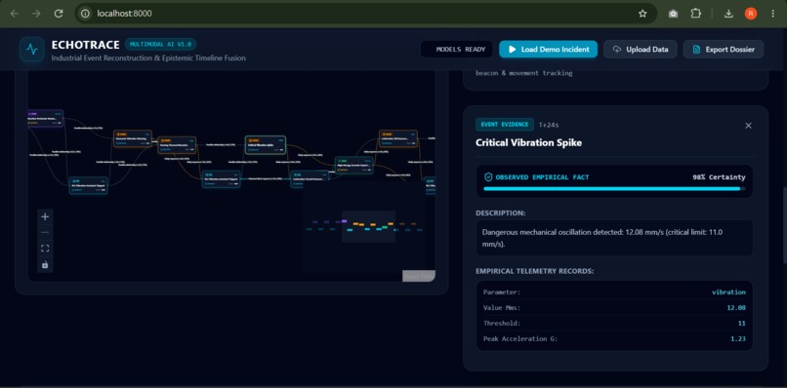Select the Lubrication Oil Pressure node
Screen dimensions: 787x388
398,138
